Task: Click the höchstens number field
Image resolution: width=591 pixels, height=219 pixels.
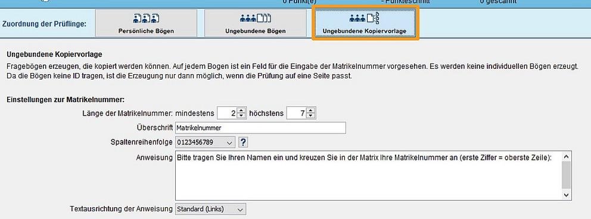Action: (x=297, y=113)
